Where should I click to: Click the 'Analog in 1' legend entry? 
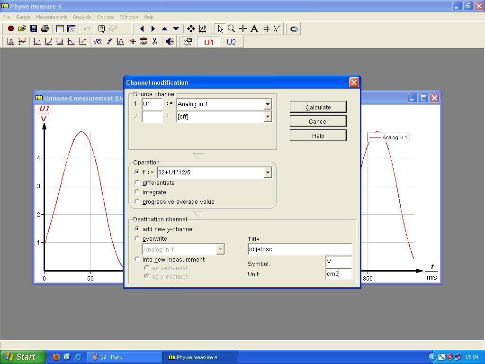389,137
